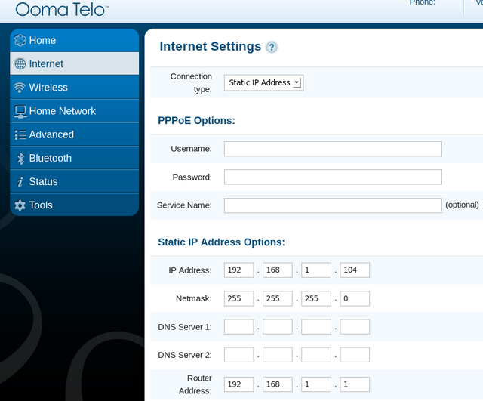Click the Netmask: label

click(194, 298)
